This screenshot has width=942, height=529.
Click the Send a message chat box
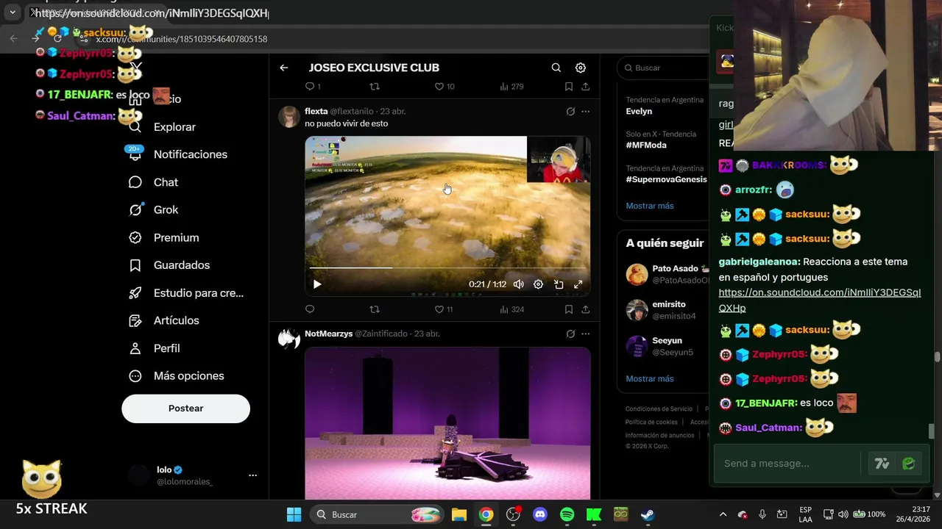pyautogui.click(x=788, y=464)
